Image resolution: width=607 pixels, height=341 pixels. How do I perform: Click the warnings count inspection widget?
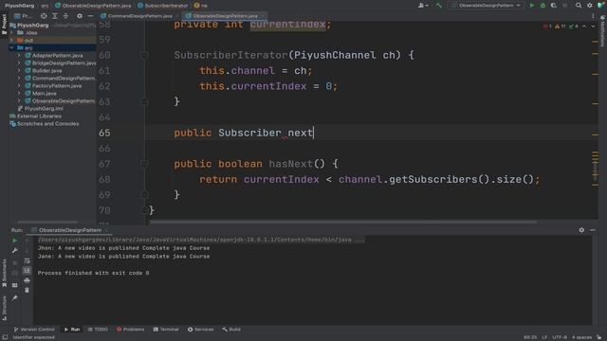coord(561,27)
